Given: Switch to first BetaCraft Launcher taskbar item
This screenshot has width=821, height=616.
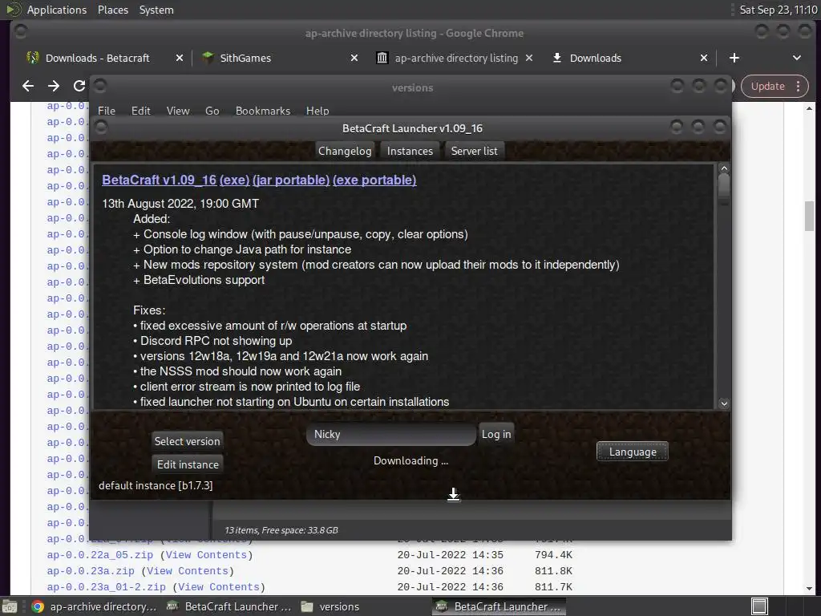Looking at the screenshot, I should click(x=229, y=606).
